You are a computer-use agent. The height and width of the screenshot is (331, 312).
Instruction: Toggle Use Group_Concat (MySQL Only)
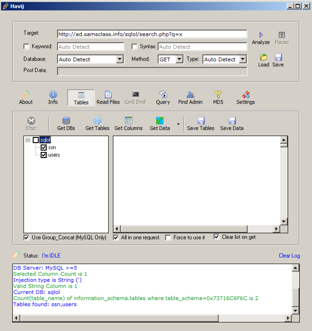pyautogui.click(x=26, y=237)
